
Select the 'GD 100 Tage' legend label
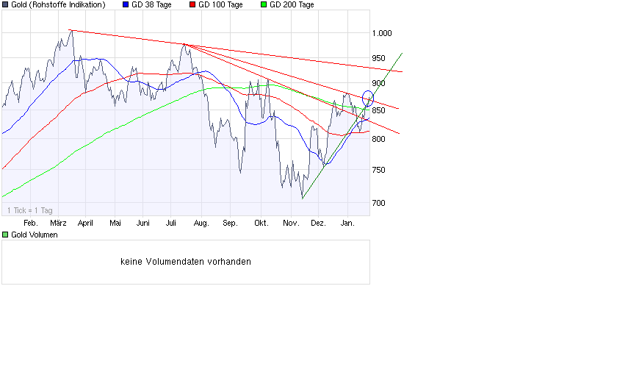(x=220, y=4)
